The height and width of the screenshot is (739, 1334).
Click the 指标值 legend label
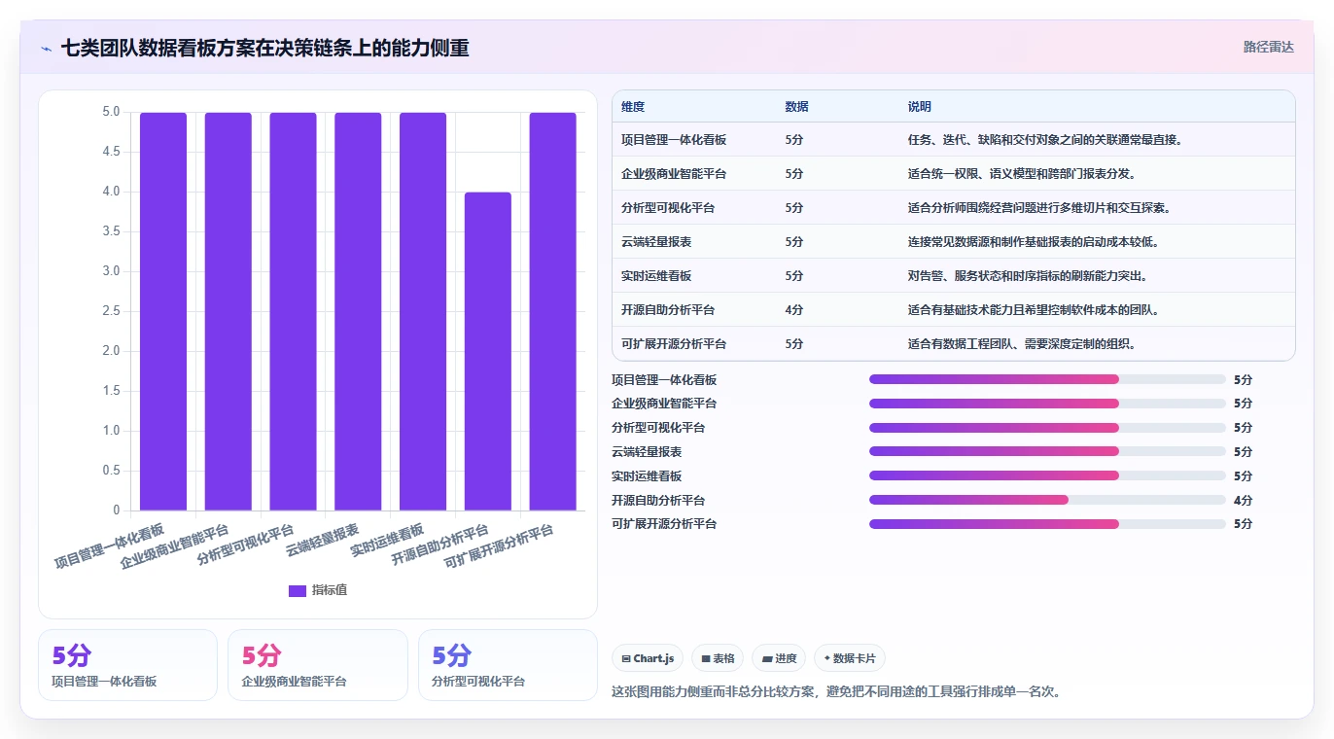(x=330, y=590)
